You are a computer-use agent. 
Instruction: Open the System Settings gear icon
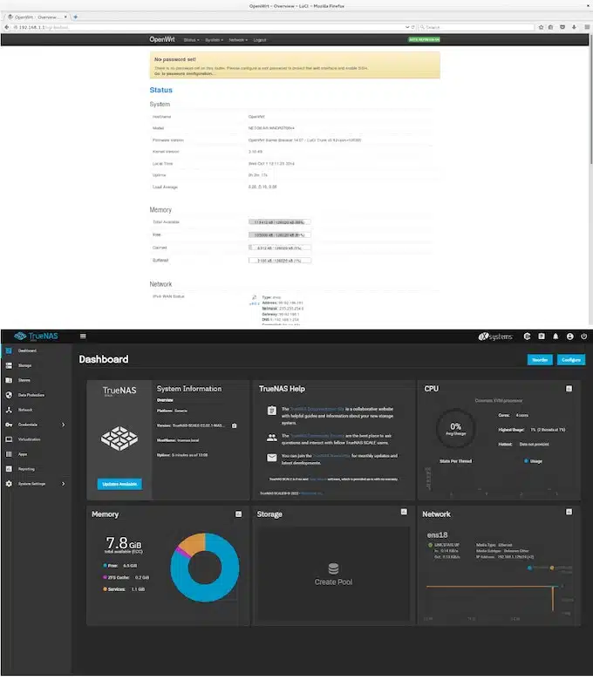point(9,484)
